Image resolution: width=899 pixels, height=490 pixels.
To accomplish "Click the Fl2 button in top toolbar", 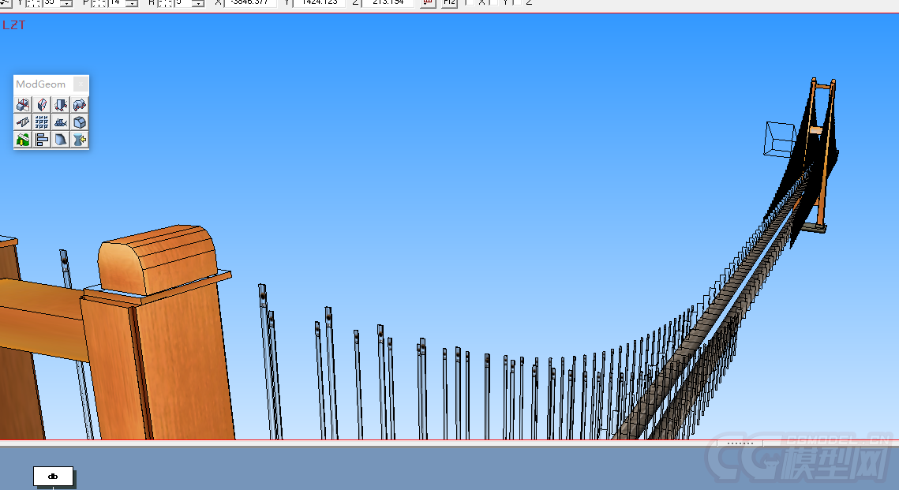I will [449, 3].
